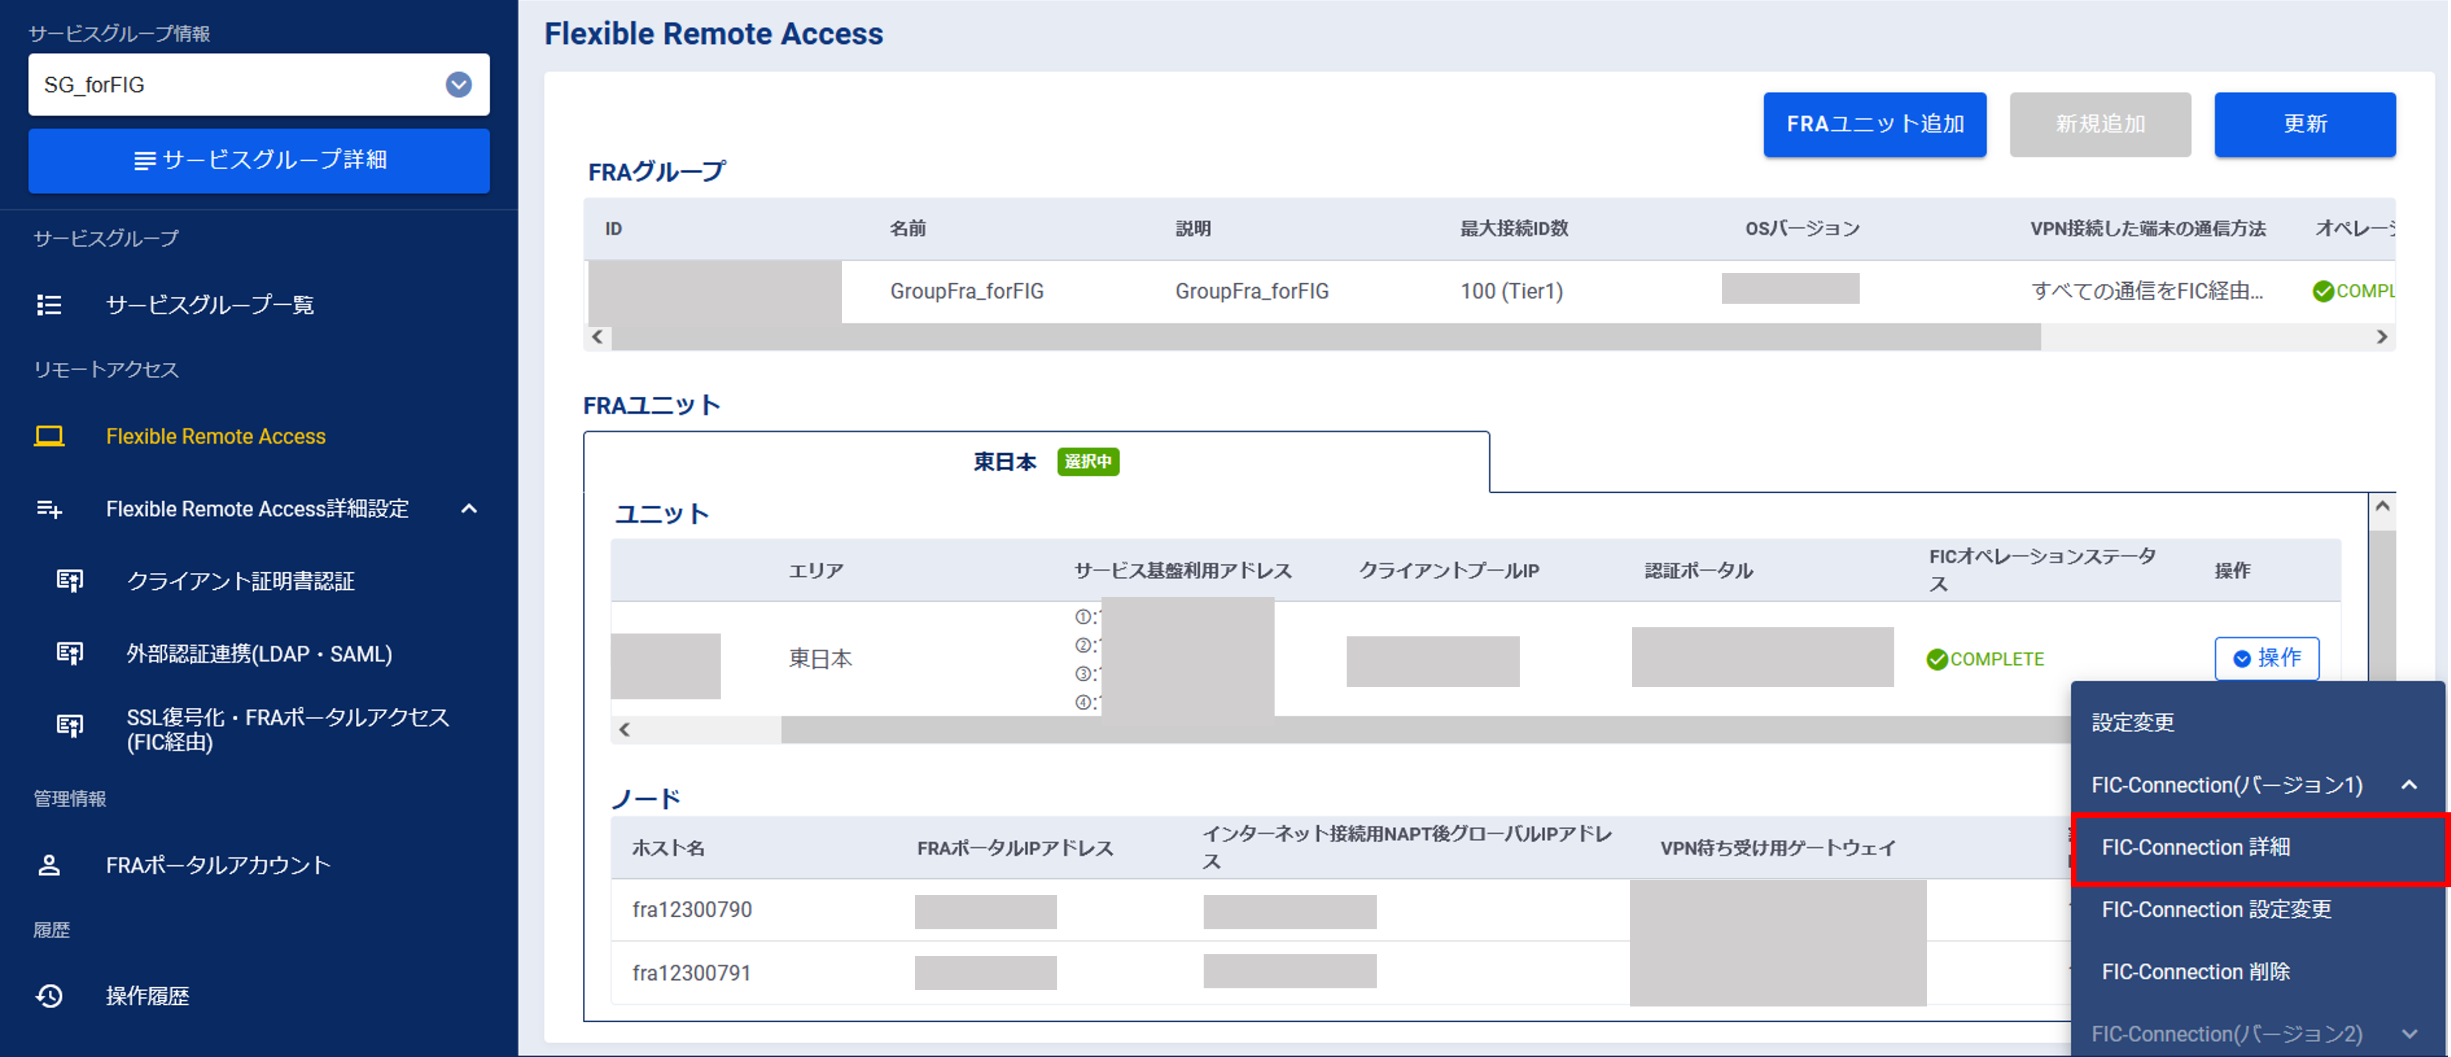Choose FIC-Connection 削除 from menu
Viewport: 2451px width, 1057px height.
pos(2195,971)
